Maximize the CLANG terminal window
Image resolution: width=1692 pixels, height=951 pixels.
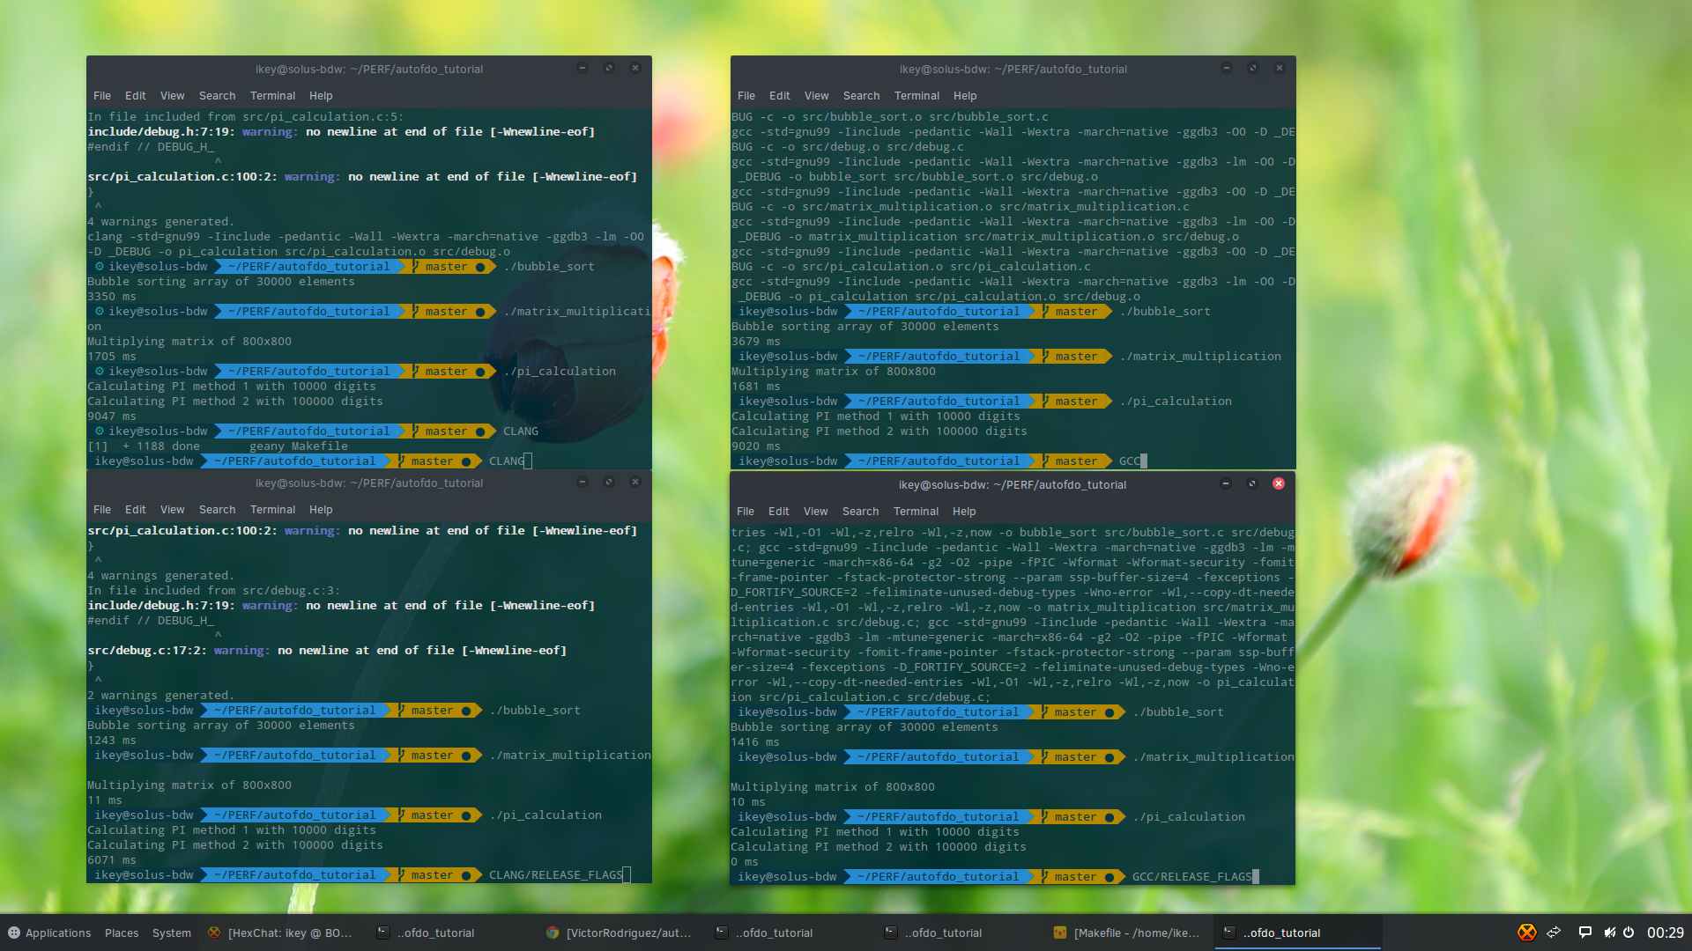[x=608, y=68]
